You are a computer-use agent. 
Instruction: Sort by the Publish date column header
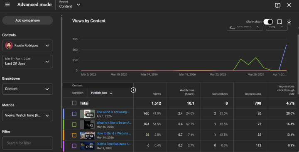pos(99,93)
